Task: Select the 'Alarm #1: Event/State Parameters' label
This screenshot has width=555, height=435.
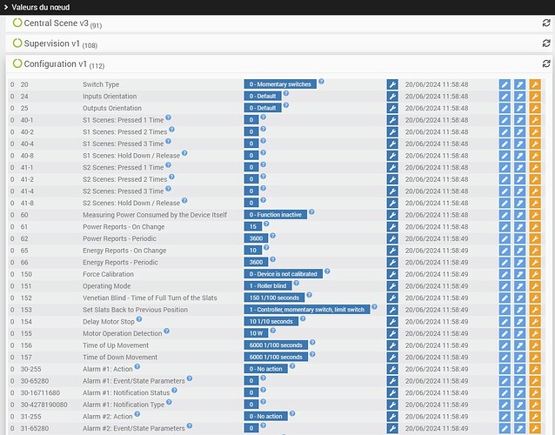Action: [133, 381]
